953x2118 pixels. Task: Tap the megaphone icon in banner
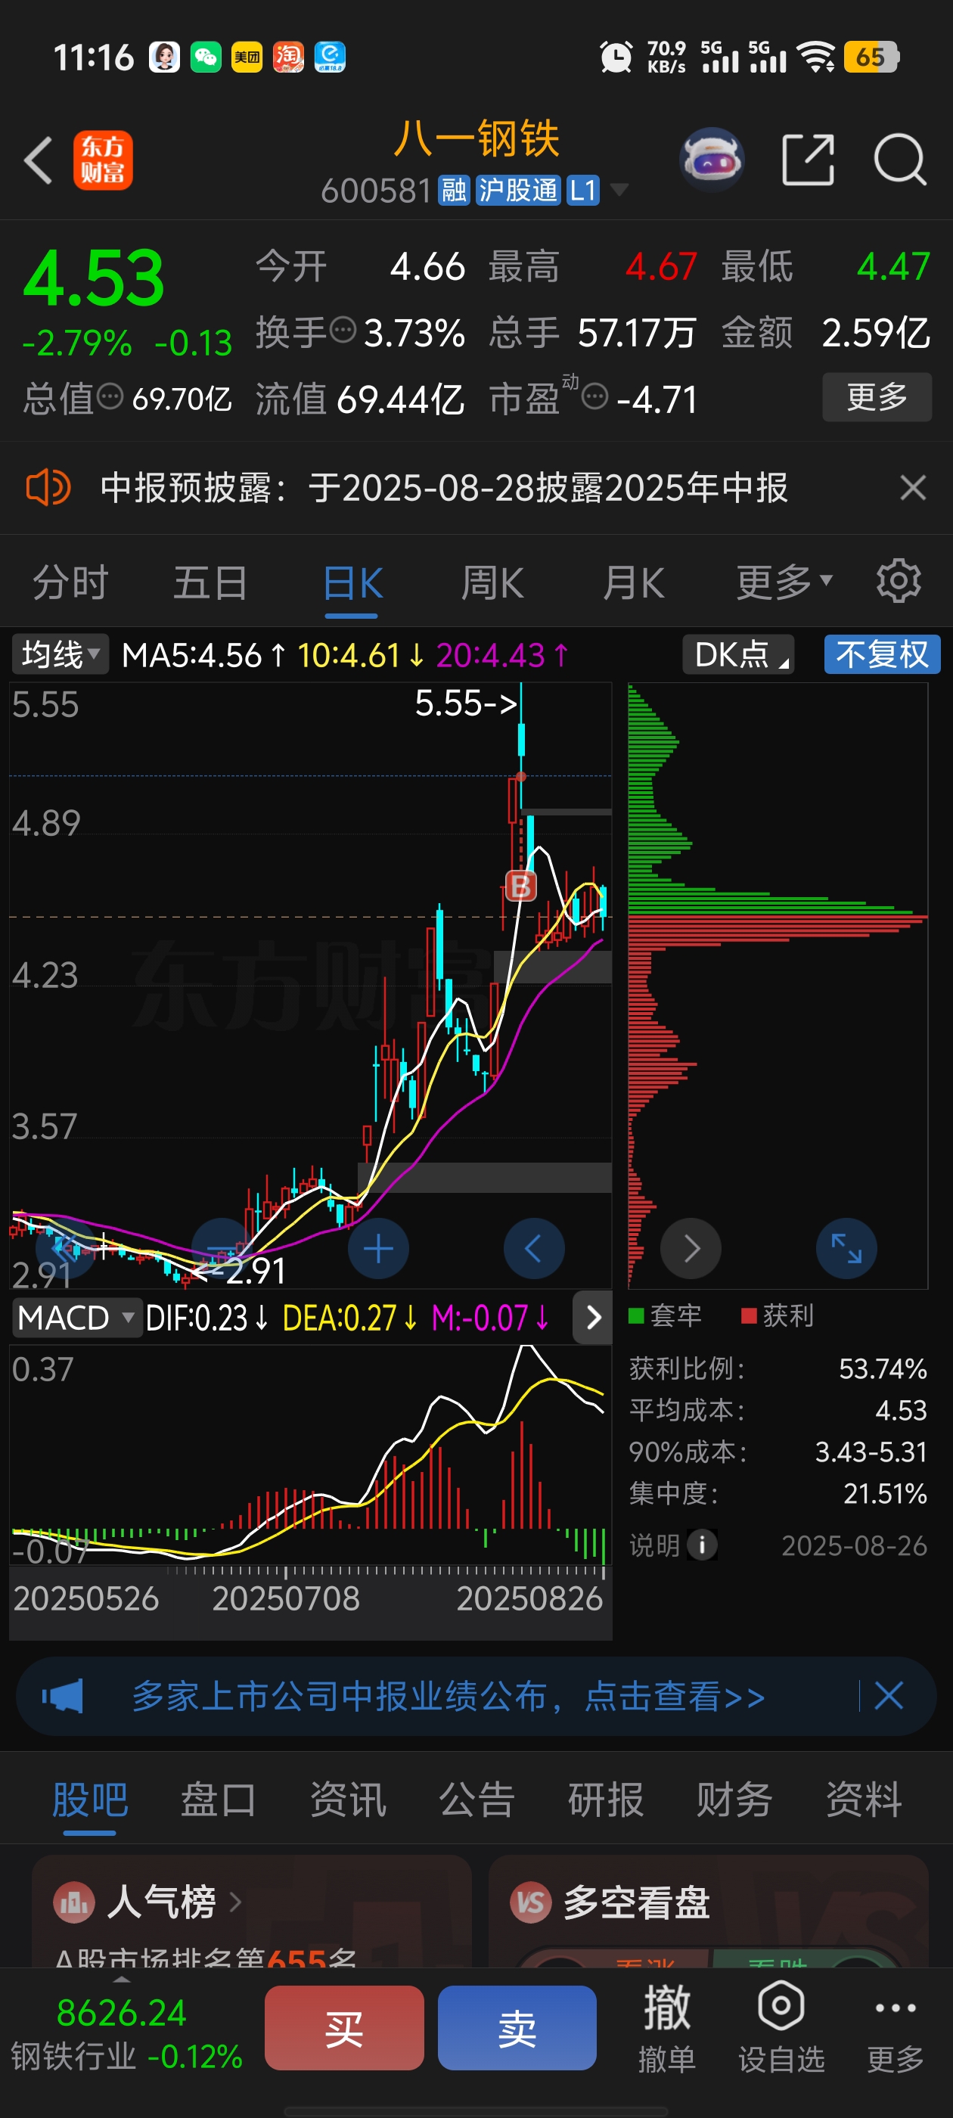63,1696
